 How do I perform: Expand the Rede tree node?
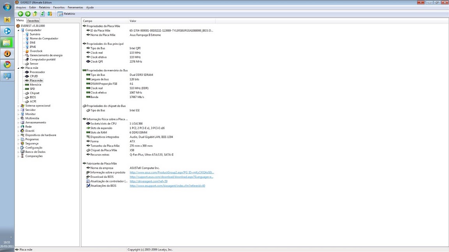click(19, 126)
